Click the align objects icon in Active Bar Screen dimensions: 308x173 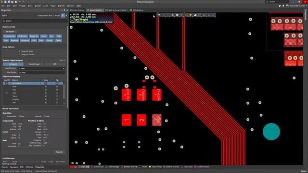tap(172, 15)
